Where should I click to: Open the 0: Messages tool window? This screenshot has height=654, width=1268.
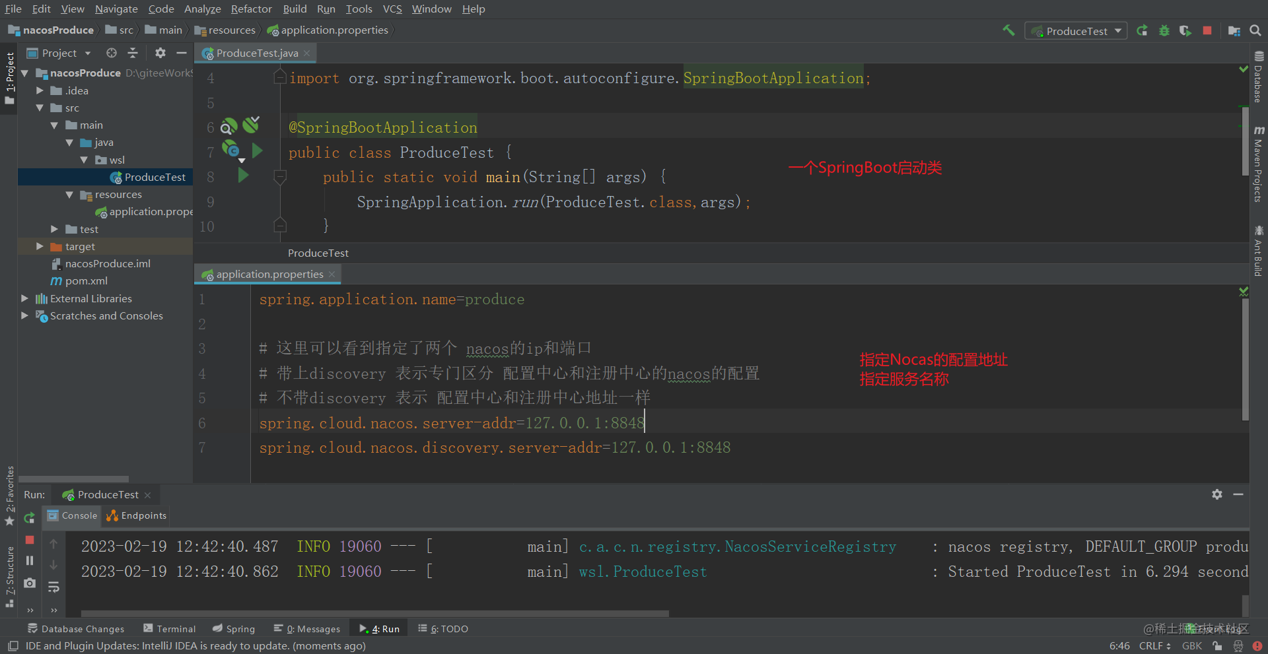pos(307,629)
